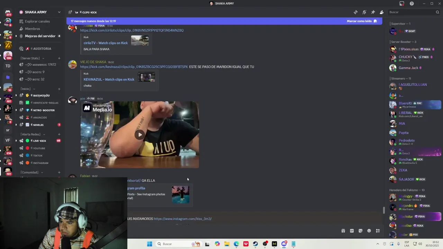This screenshot has height=249, width=443.
Task: Collapse the Comunidad category
Action: pos(31,172)
